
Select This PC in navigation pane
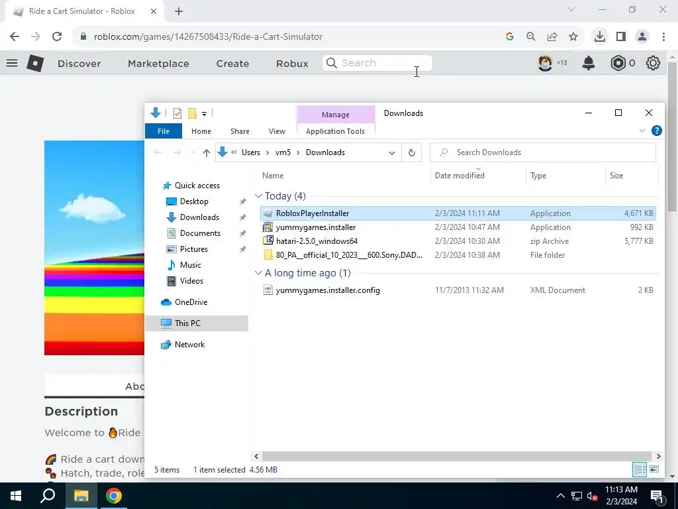tap(197, 323)
